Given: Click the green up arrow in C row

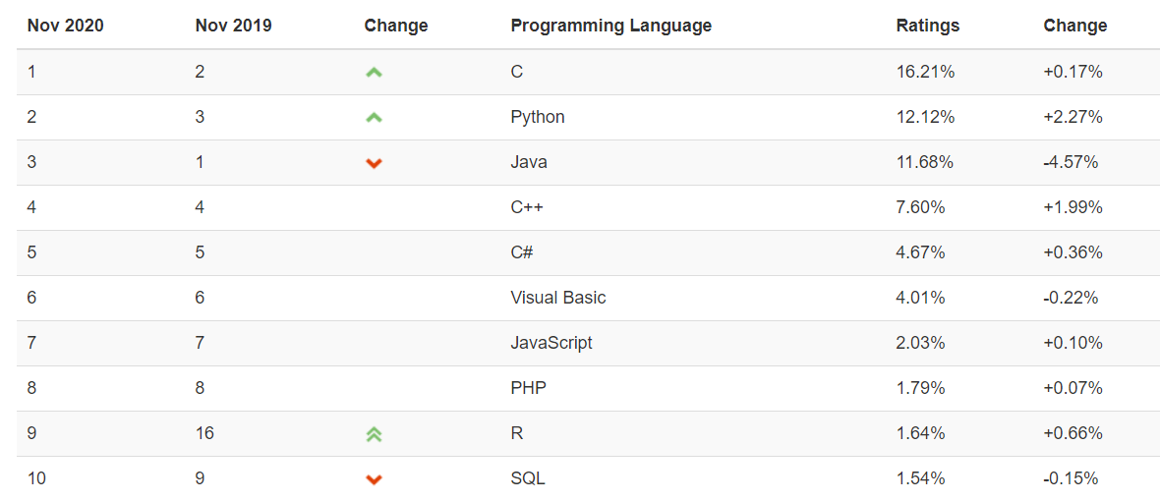Looking at the screenshot, I should [x=375, y=73].
